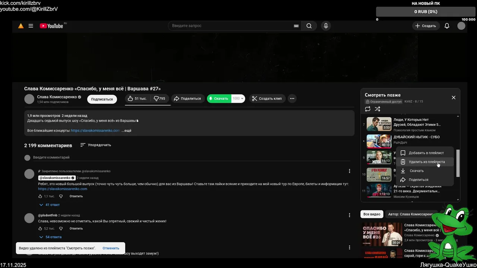This screenshot has width=477, height=268.
Task: Open the account avatar menu
Action: [x=461, y=26]
